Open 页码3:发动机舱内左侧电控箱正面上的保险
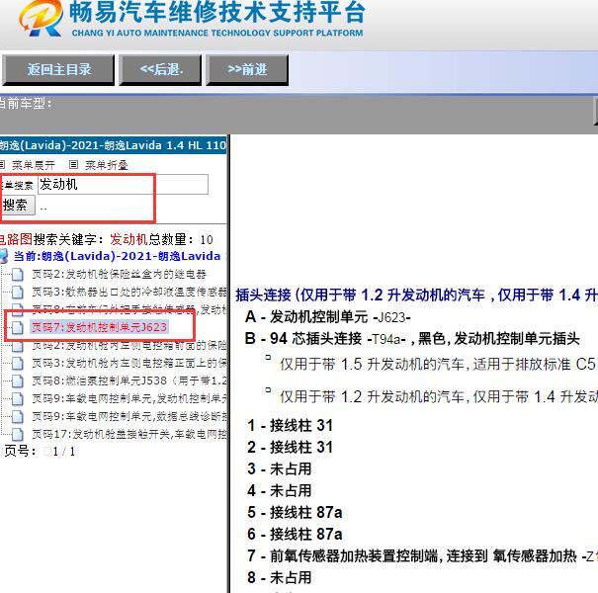 point(129,363)
